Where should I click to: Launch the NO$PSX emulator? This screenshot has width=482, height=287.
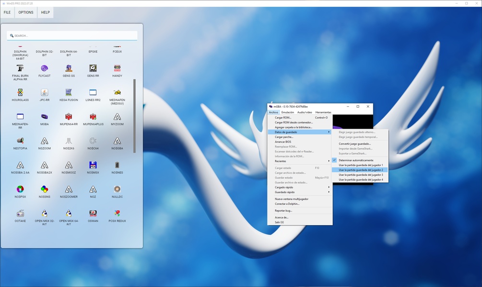pyautogui.click(x=20, y=189)
